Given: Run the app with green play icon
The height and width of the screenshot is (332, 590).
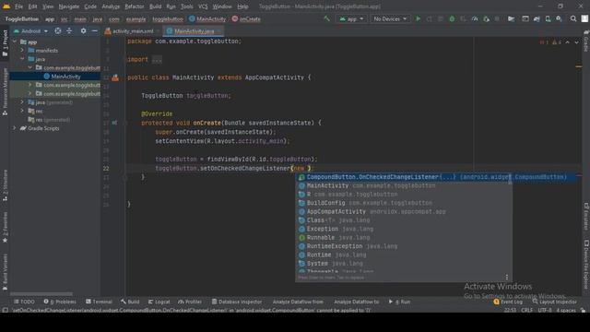Looking at the screenshot, I should 418,18.
